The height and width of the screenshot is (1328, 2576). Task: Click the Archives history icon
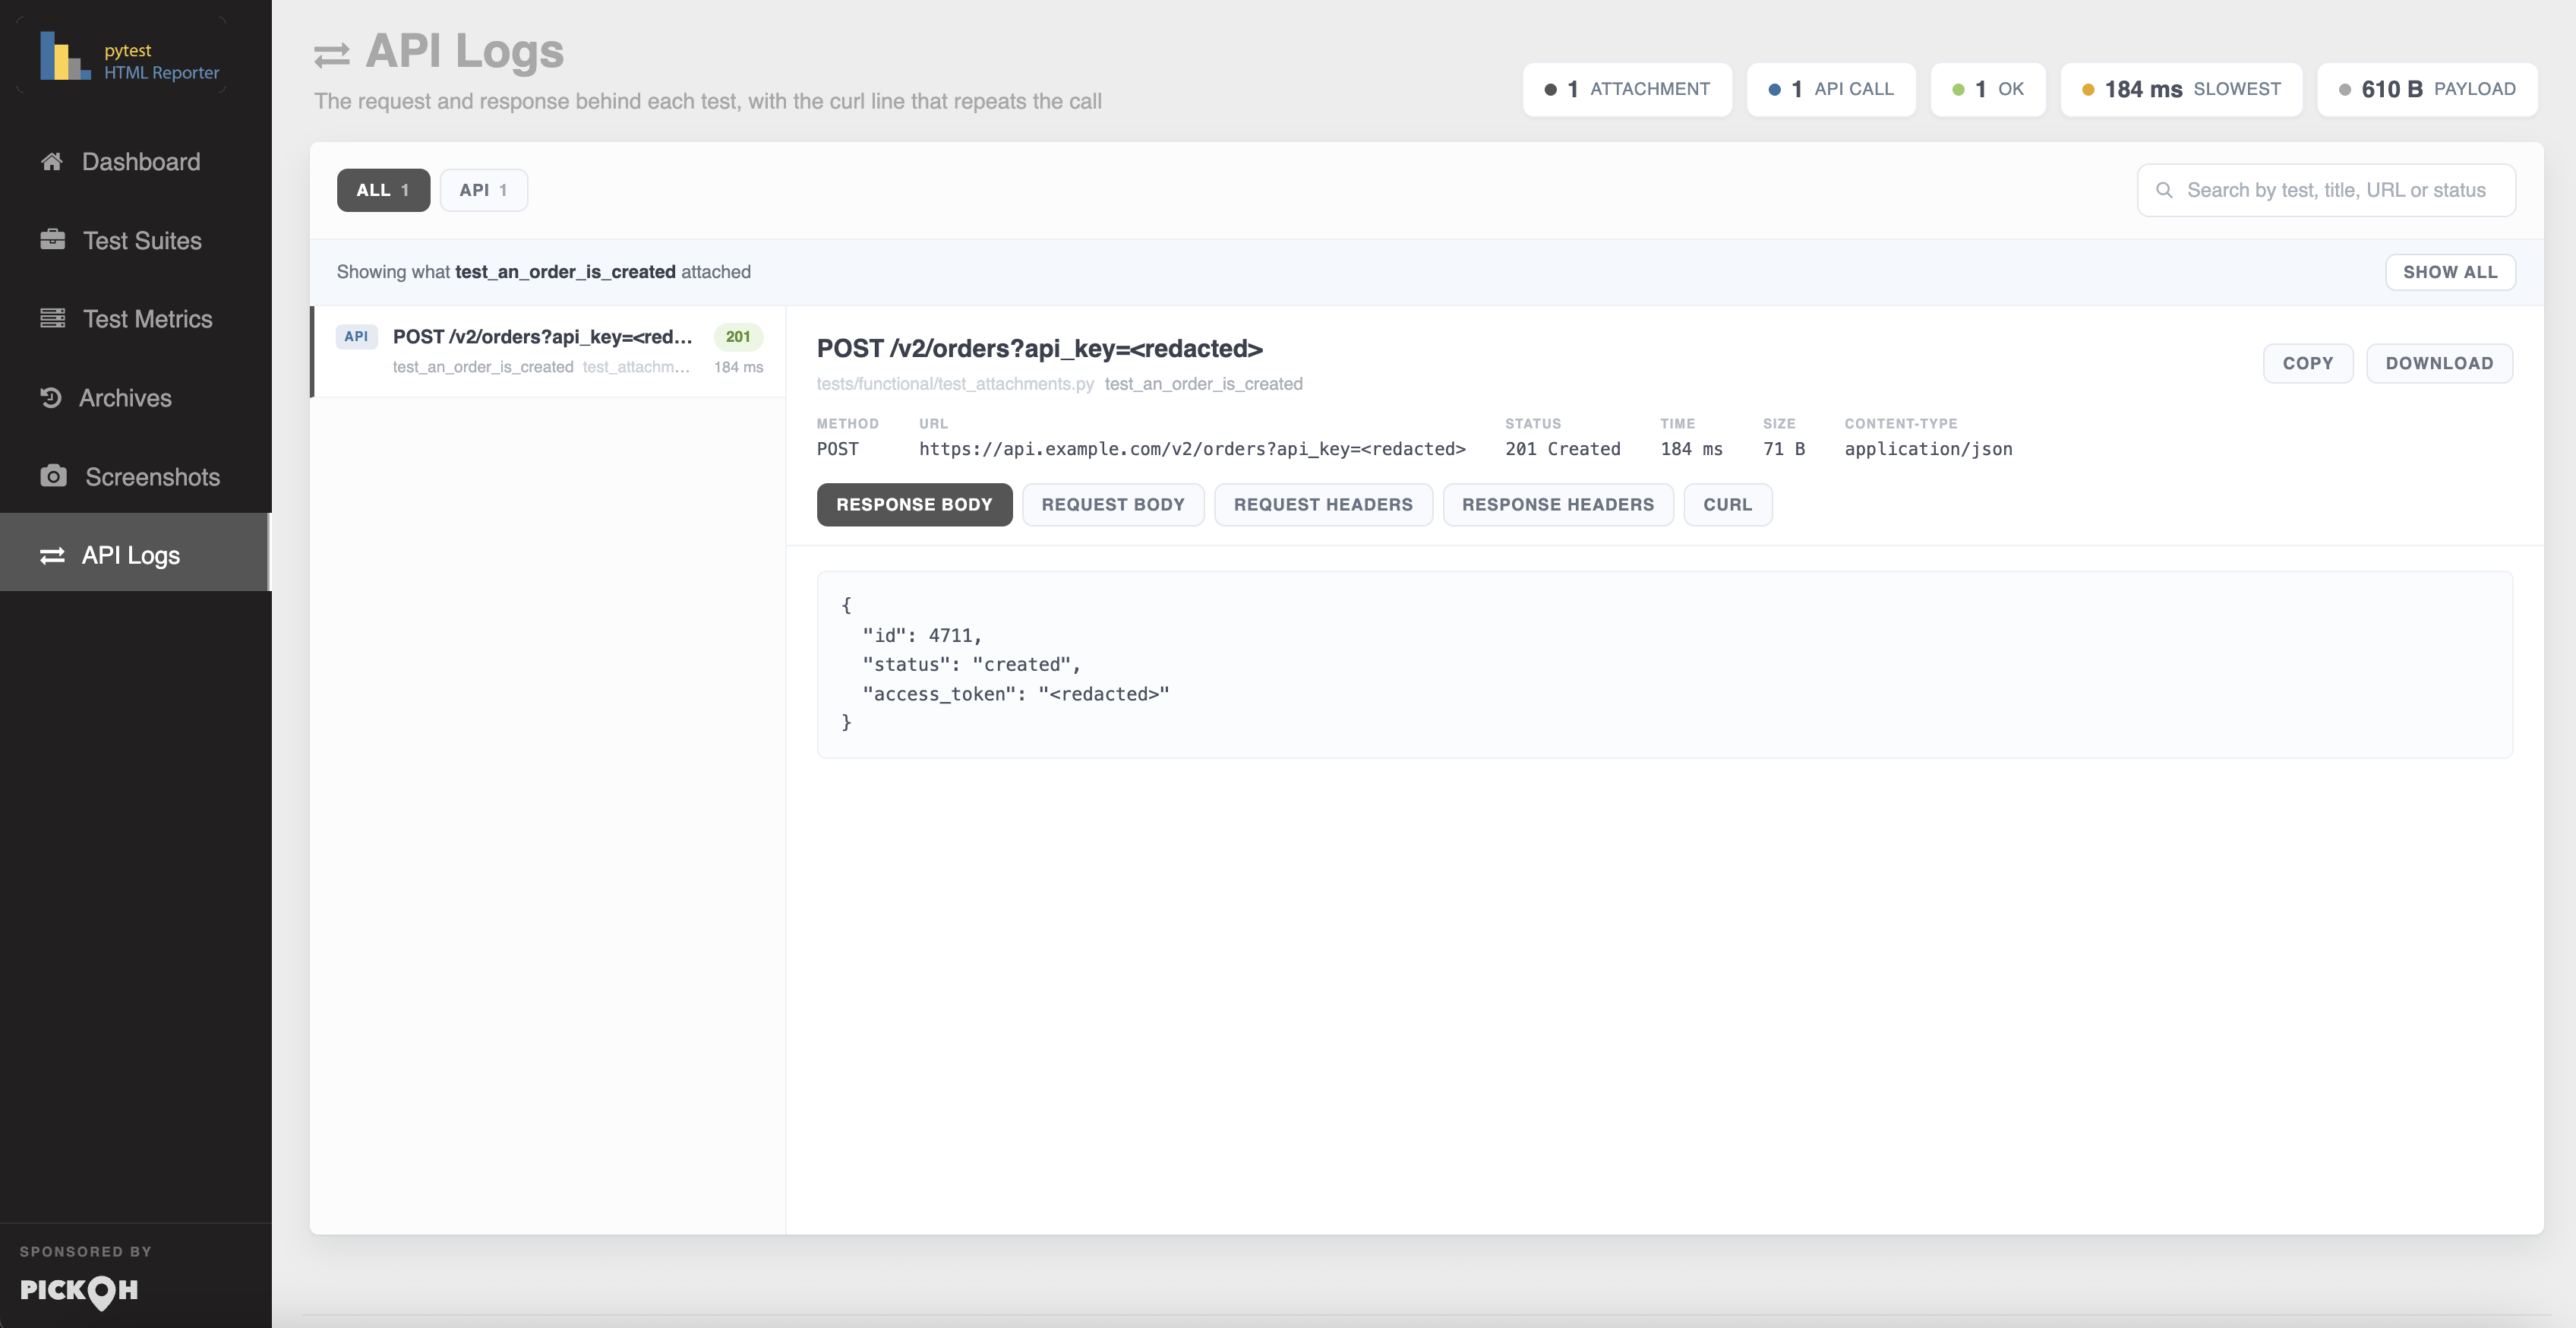[51, 397]
